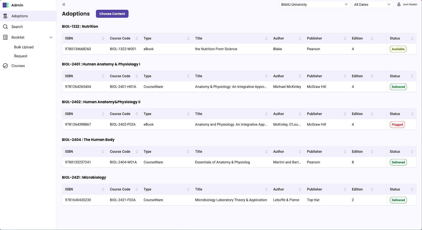422x230 pixels.
Task: Collapse sidebar with the double chevron icon
Action: pos(64,4)
